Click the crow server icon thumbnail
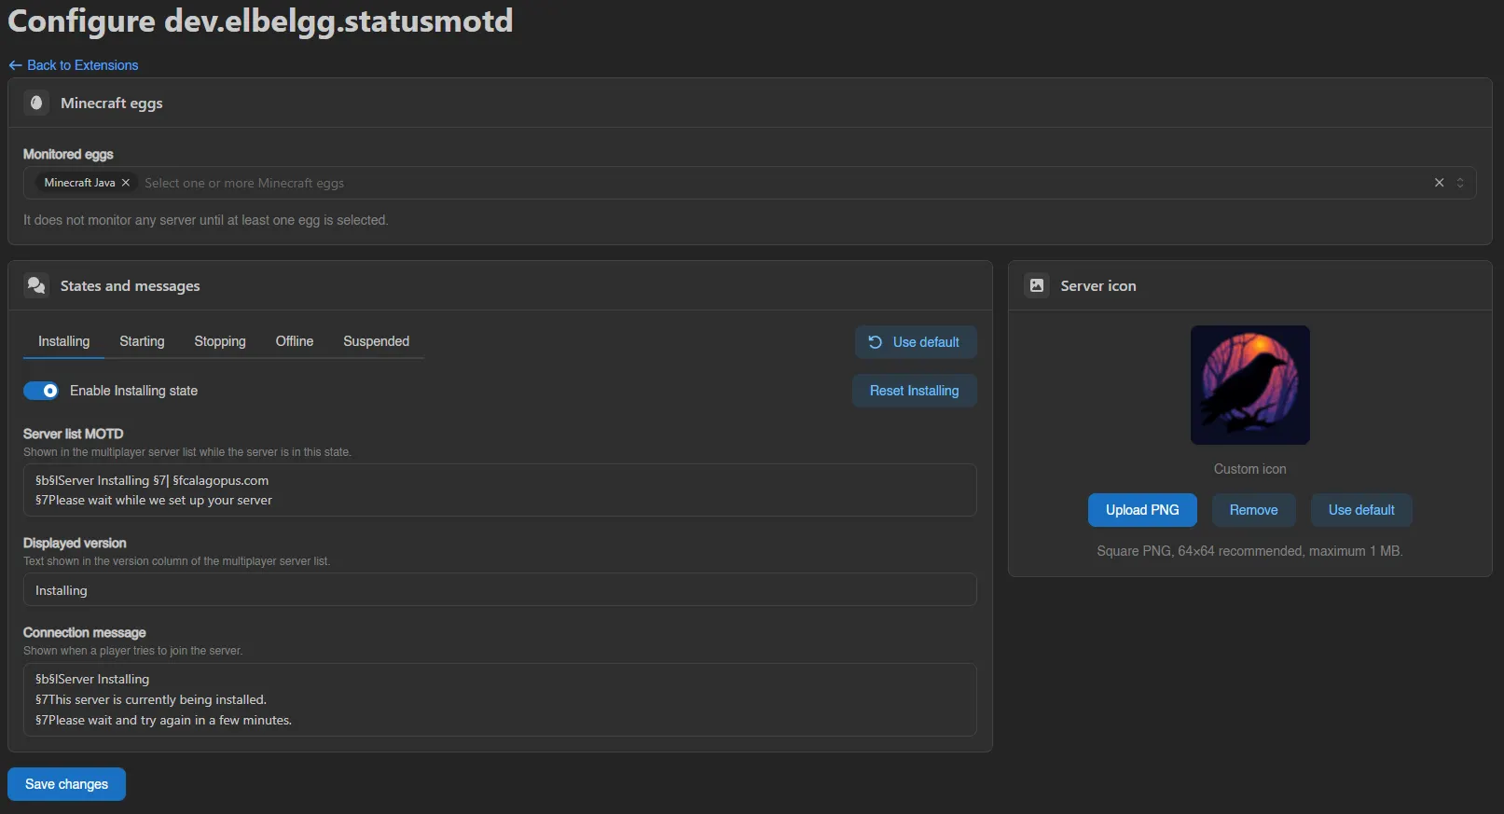Image resolution: width=1504 pixels, height=814 pixels. (x=1249, y=385)
